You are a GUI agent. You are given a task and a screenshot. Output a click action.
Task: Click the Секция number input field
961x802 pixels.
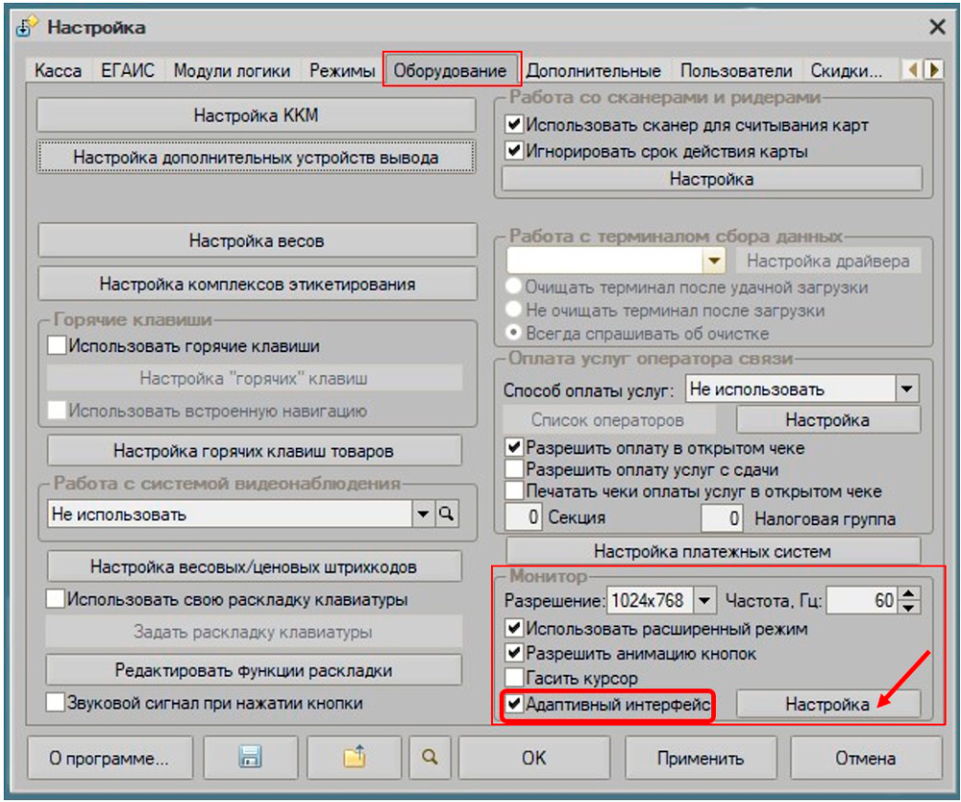pos(524,518)
